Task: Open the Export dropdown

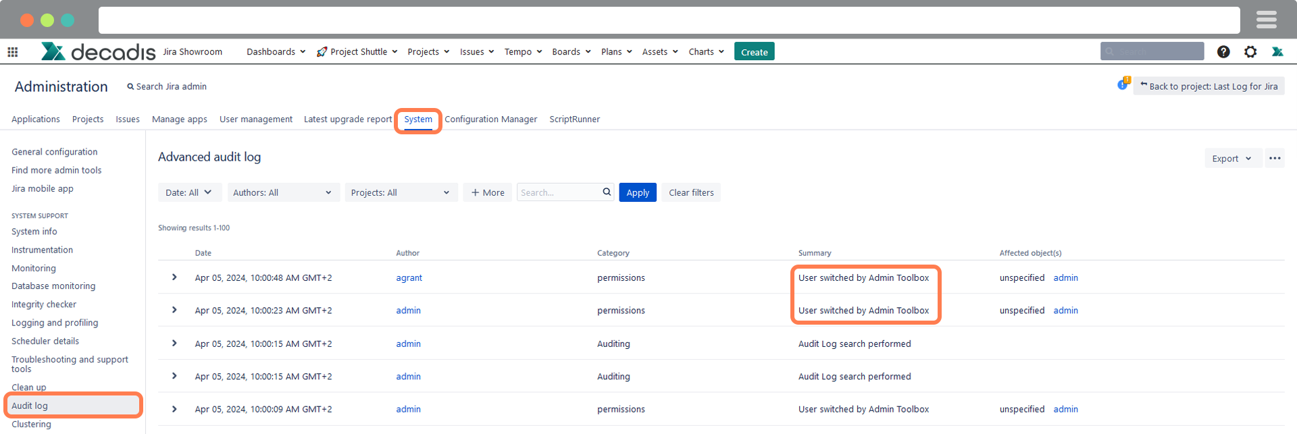Action: pyautogui.click(x=1231, y=159)
